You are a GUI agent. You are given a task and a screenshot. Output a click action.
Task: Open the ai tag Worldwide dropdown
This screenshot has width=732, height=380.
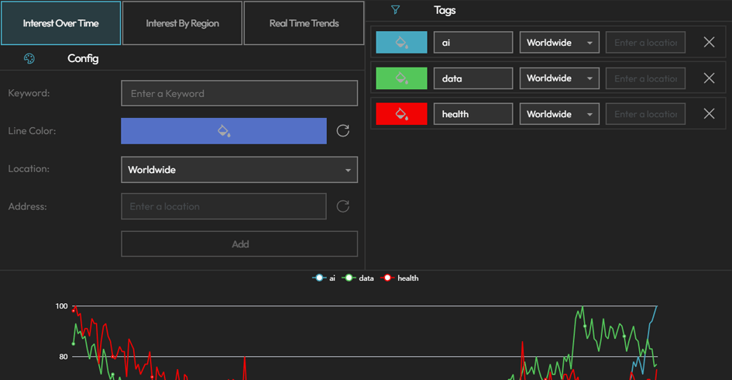click(559, 43)
